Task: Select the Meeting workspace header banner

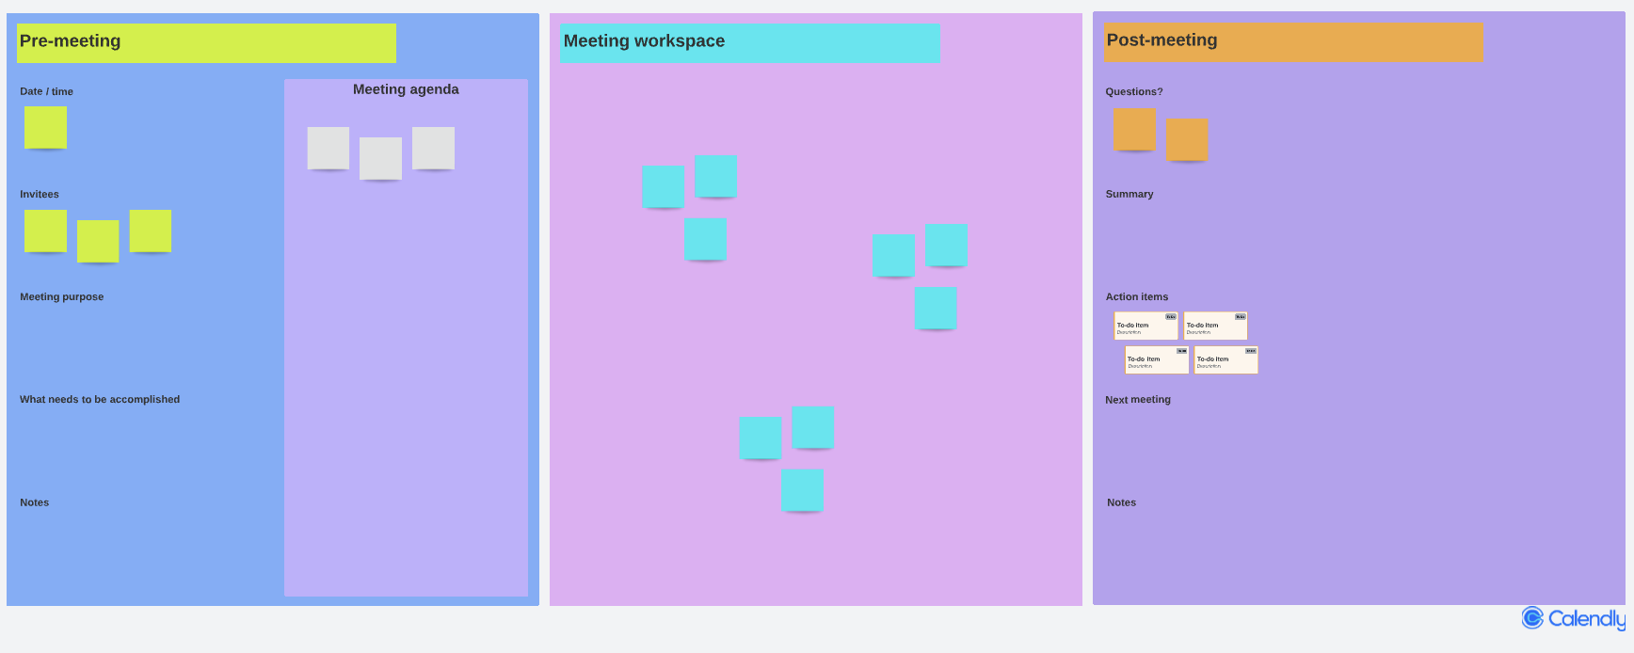Action: [x=750, y=43]
